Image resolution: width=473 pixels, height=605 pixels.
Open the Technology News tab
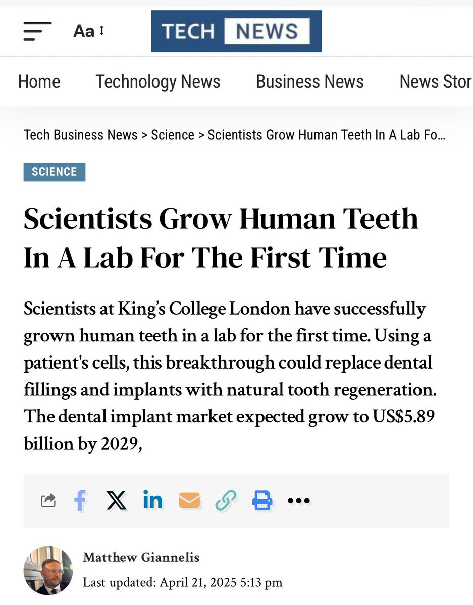(x=158, y=82)
